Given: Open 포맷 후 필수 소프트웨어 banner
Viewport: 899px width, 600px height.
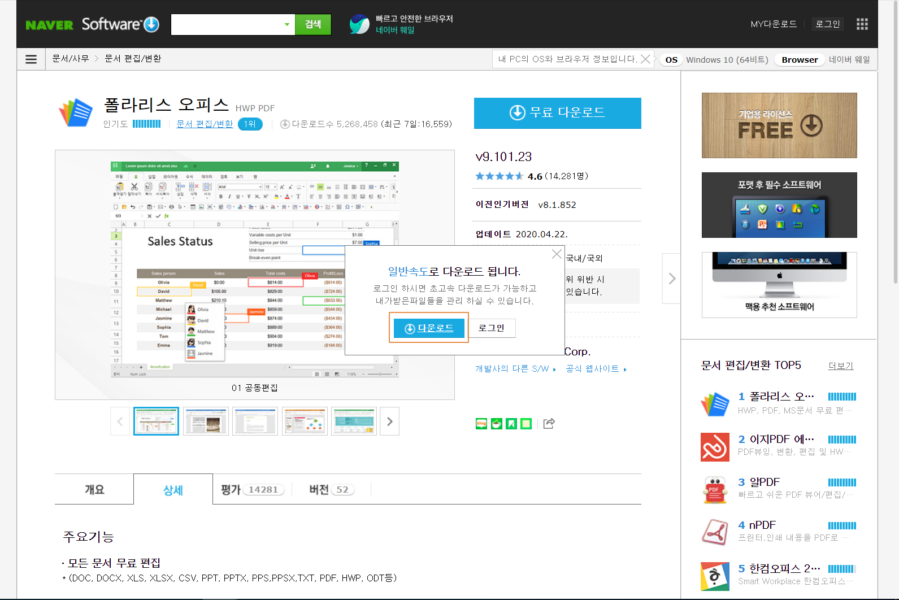Looking at the screenshot, I should [779, 205].
